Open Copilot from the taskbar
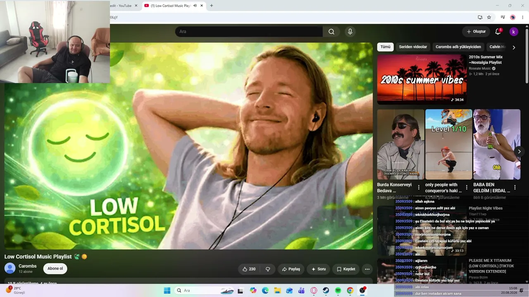The width and height of the screenshot is (529, 297). (253, 290)
